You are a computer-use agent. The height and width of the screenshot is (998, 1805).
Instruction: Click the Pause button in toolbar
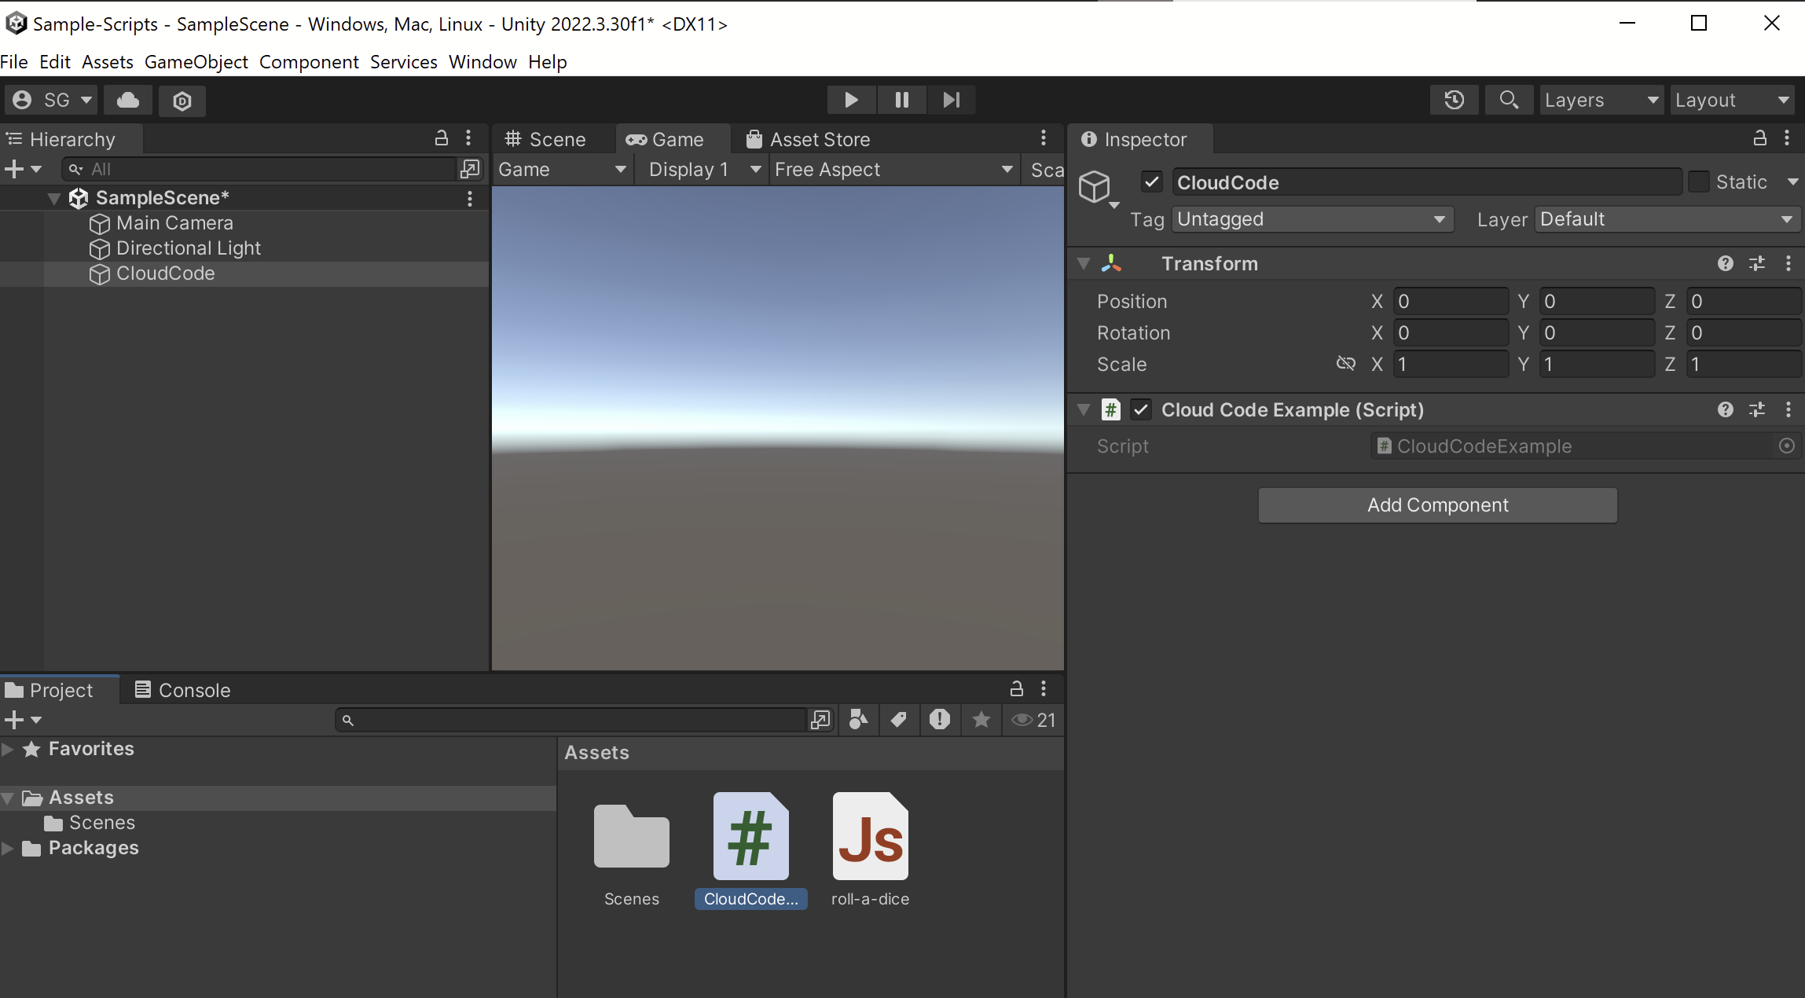click(901, 100)
